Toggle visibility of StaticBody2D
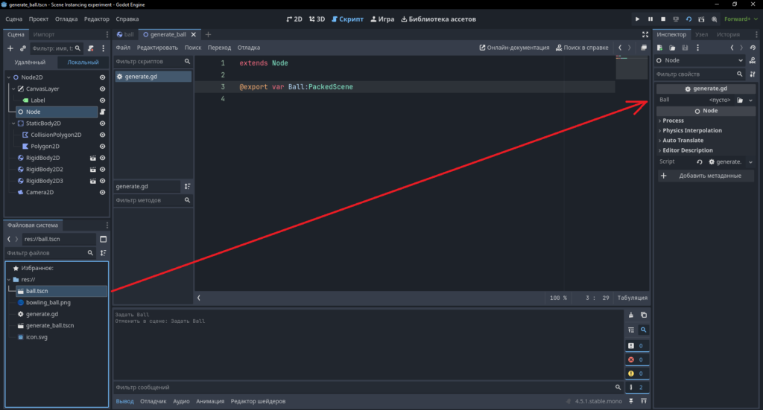 [x=102, y=124]
